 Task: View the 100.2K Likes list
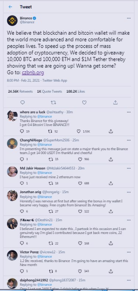(76, 91)
